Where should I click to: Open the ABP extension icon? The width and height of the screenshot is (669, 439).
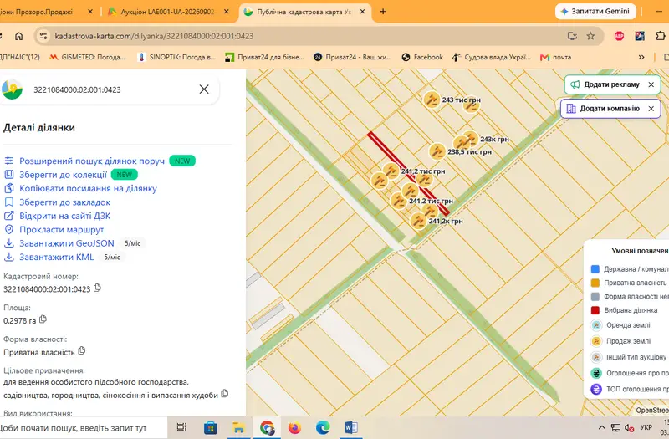619,36
